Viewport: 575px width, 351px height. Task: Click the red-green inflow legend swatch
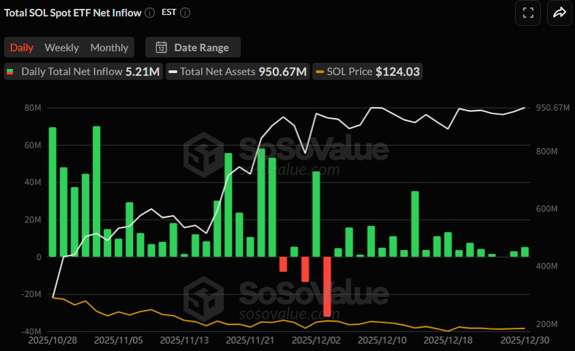click(x=11, y=71)
